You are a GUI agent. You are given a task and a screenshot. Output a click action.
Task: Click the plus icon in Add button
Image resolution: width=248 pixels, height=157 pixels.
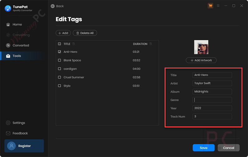click(60, 33)
